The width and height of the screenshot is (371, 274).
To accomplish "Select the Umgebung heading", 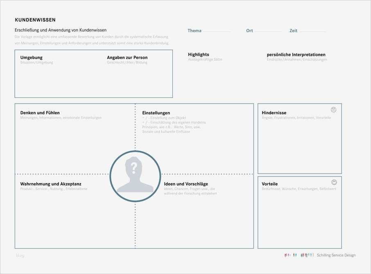I will coord(32,57).
